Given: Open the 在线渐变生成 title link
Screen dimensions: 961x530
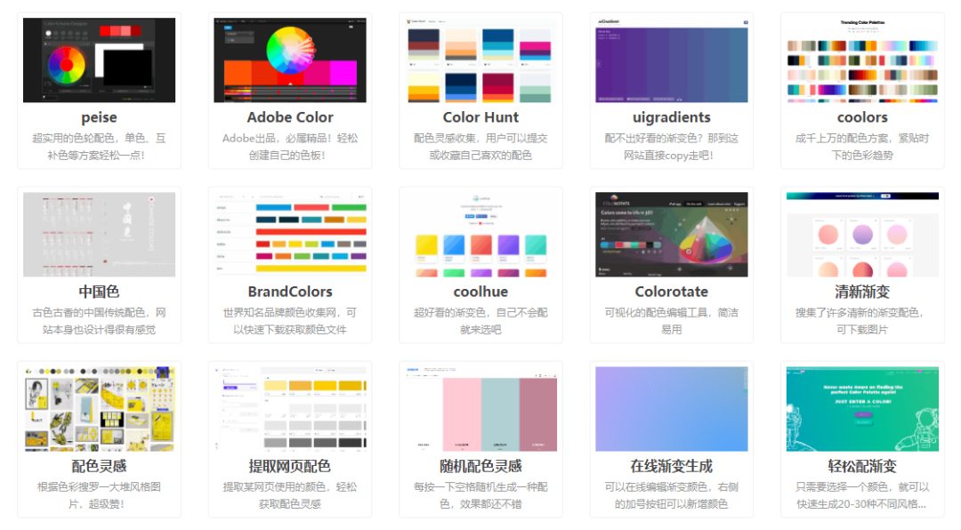Looking at the screenshot, I should coord(671,466).
